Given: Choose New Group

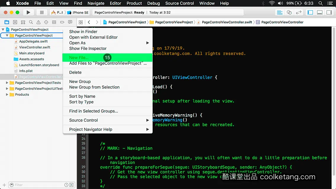Looking at the screenshot, I should tap(108, 82).
